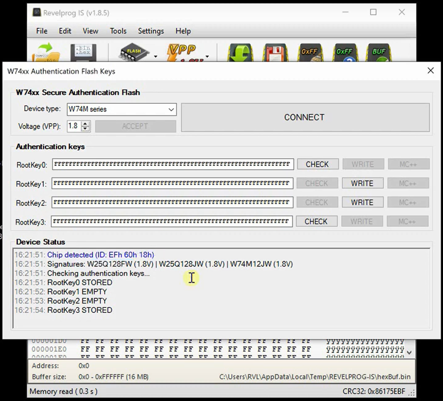Open the Edit menu
This screenshot has width=443, height=401.
(x=65, y=31)
